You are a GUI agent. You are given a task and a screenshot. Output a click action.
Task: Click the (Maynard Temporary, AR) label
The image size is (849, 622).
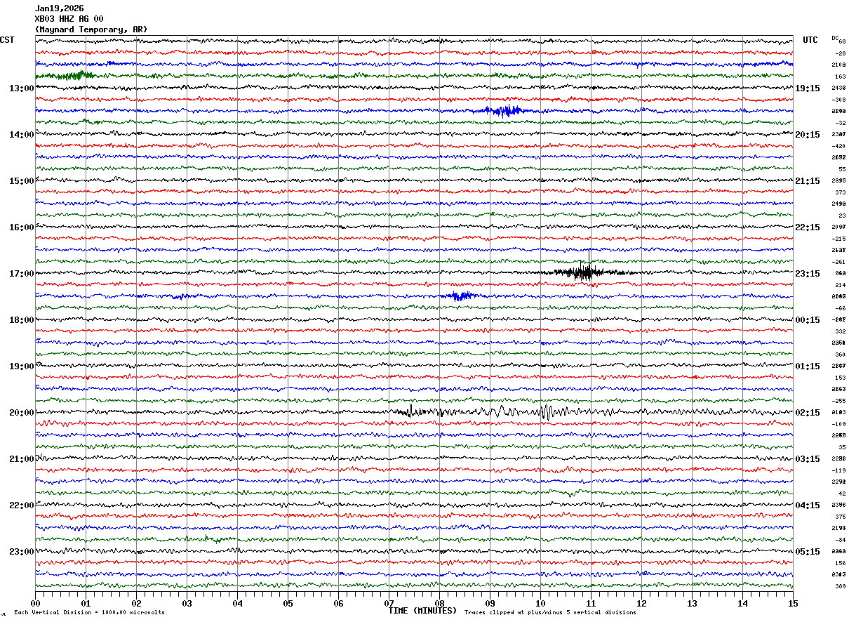(91, 29)
